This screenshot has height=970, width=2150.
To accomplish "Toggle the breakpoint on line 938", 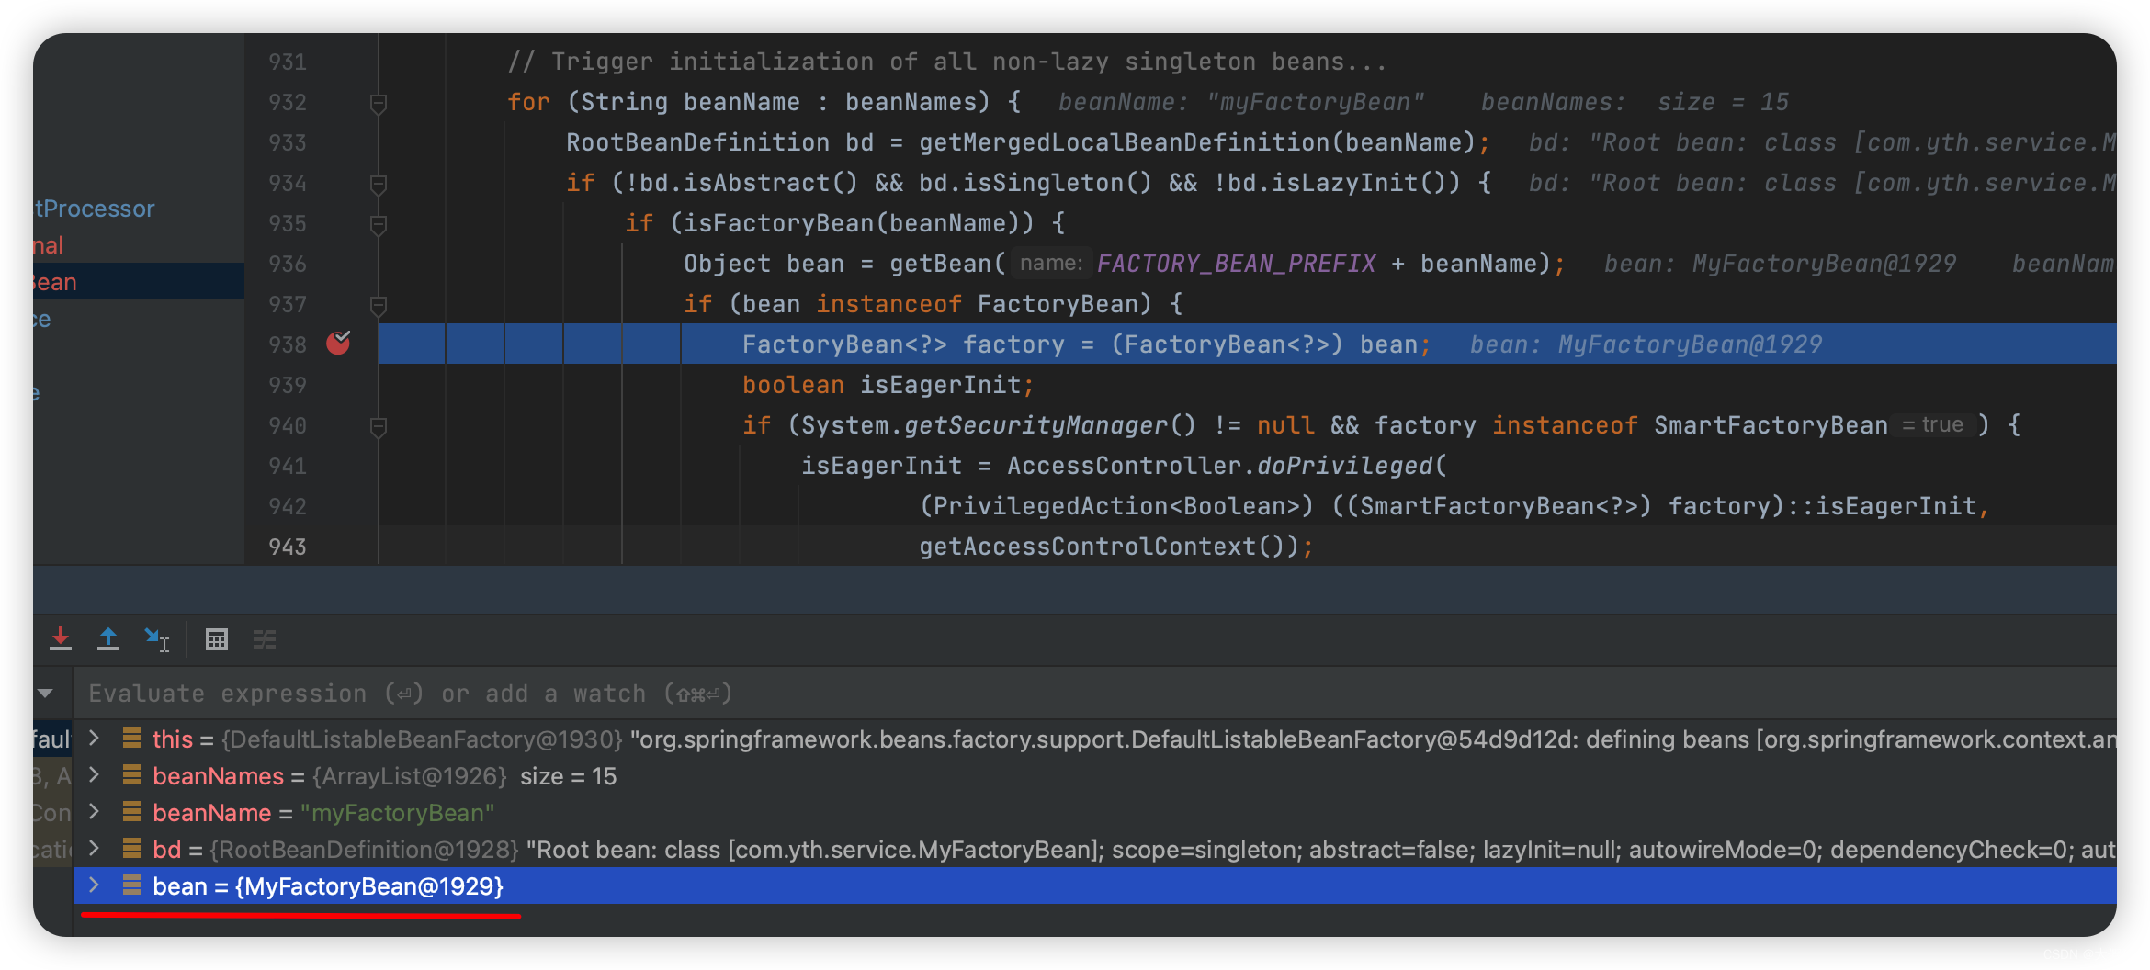I will (x=338, y=343).
